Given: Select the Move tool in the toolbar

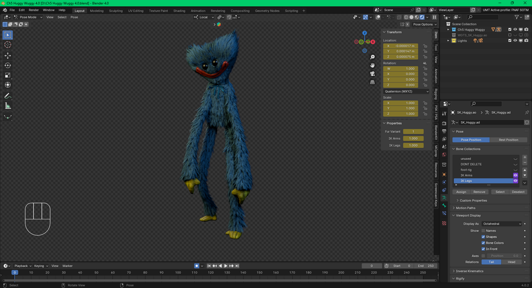Looking at the screenshot, I should 7,55.
